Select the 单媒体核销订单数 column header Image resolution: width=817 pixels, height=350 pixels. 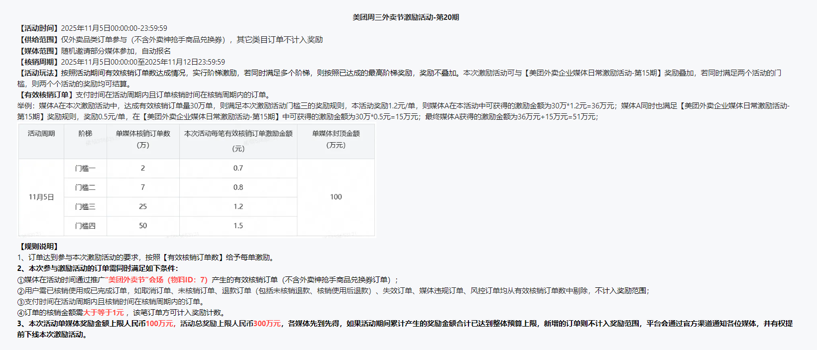[x=143, y=134]
